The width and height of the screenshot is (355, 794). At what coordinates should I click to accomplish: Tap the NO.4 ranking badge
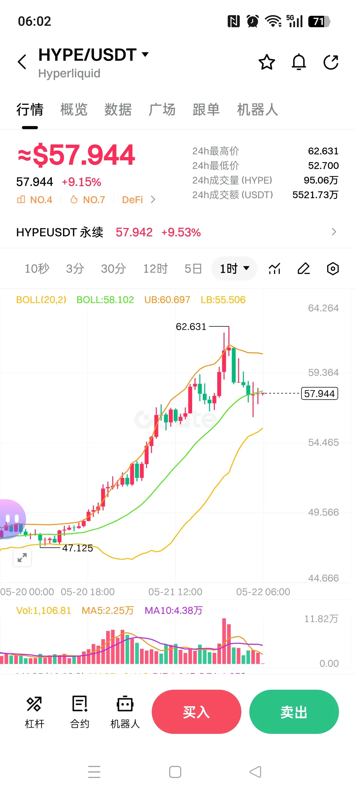coord(34,200)
